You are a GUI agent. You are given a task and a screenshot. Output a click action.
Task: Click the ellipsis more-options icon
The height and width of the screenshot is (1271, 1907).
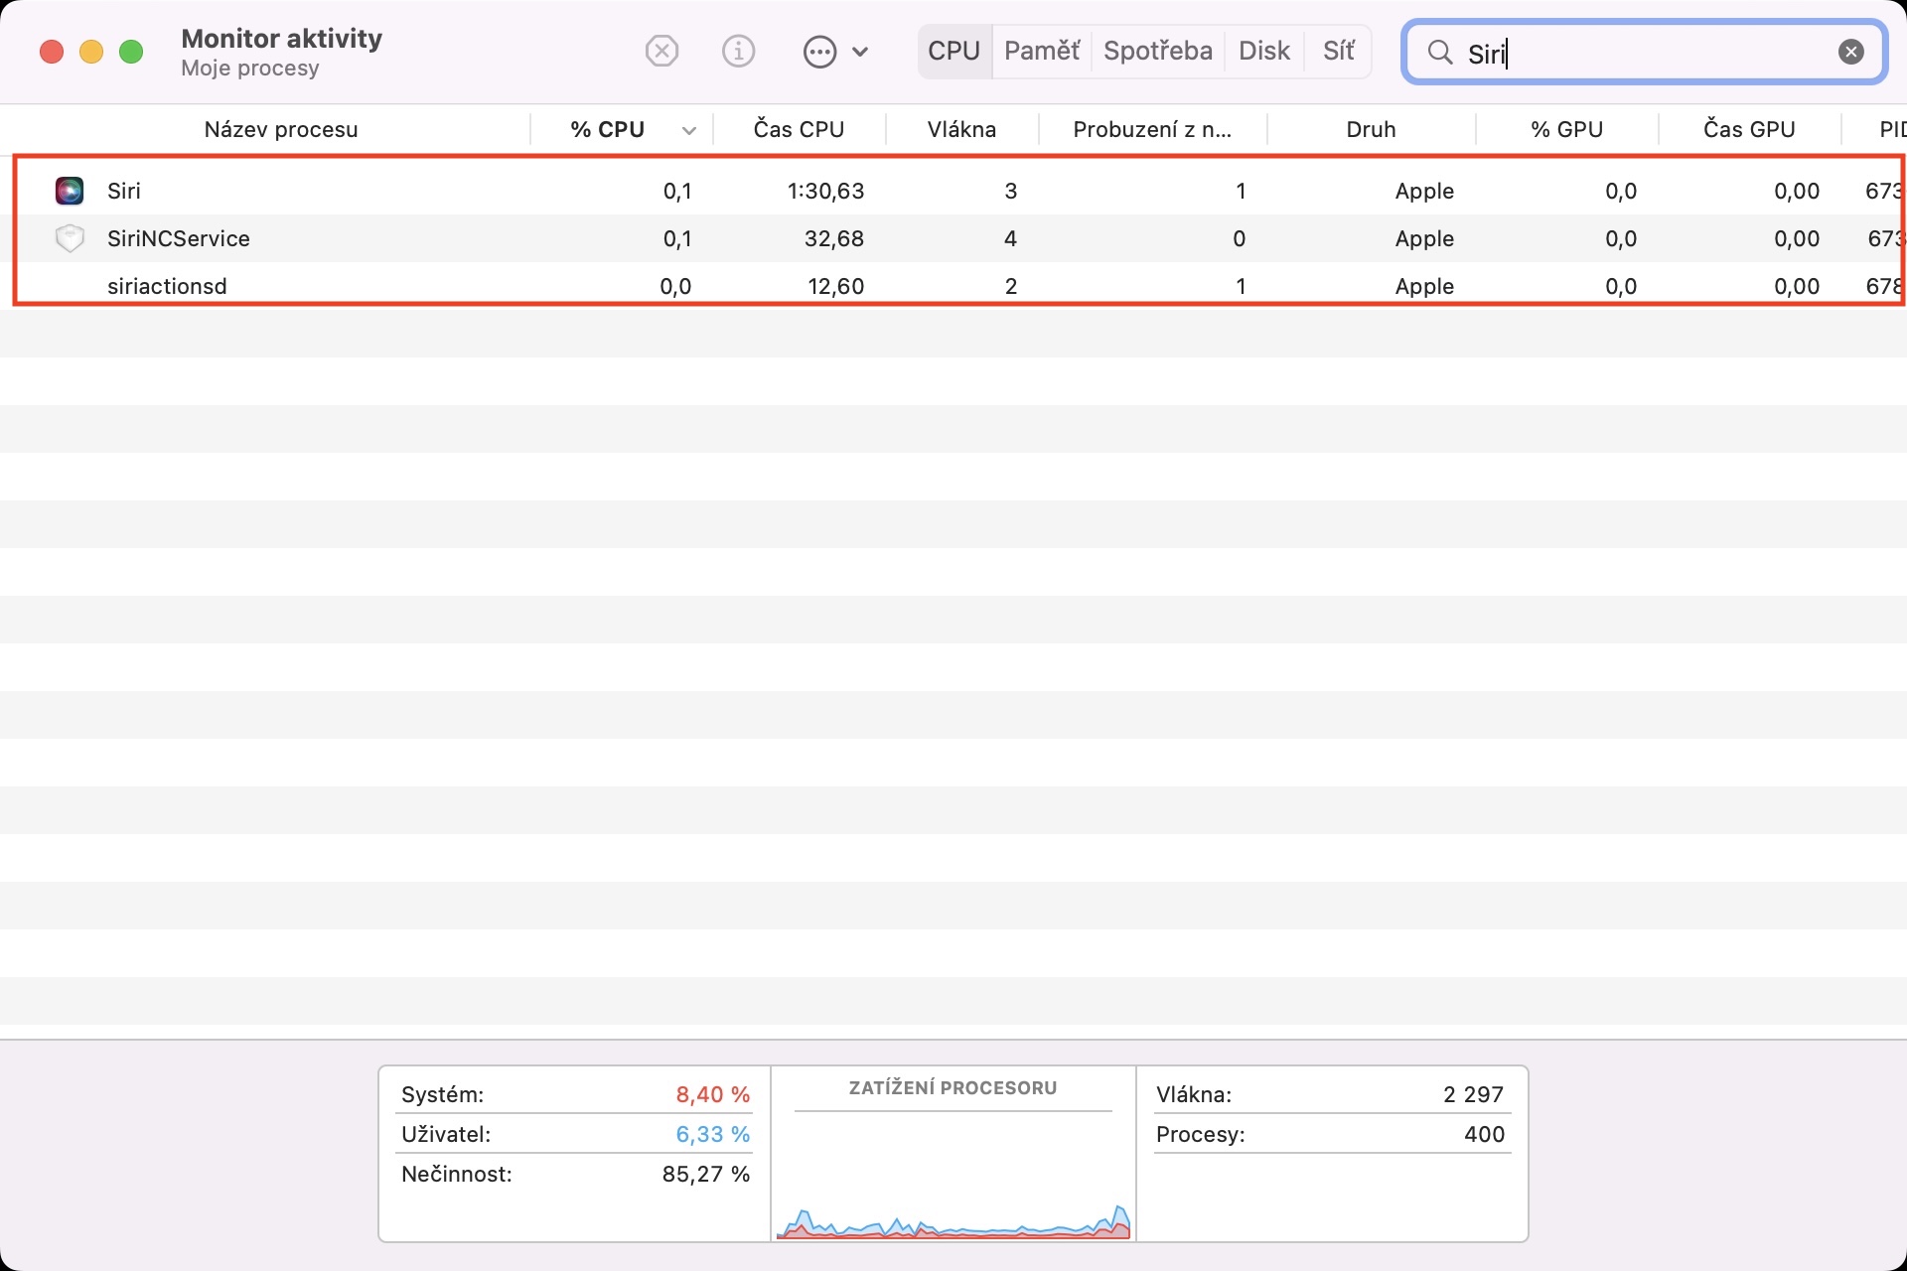click(x=819, y=52)
